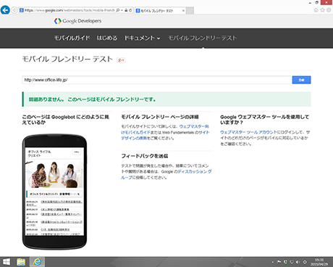333x267 pixels.
Task: Click the refresh icon in address bar
Action: point(130,10)
